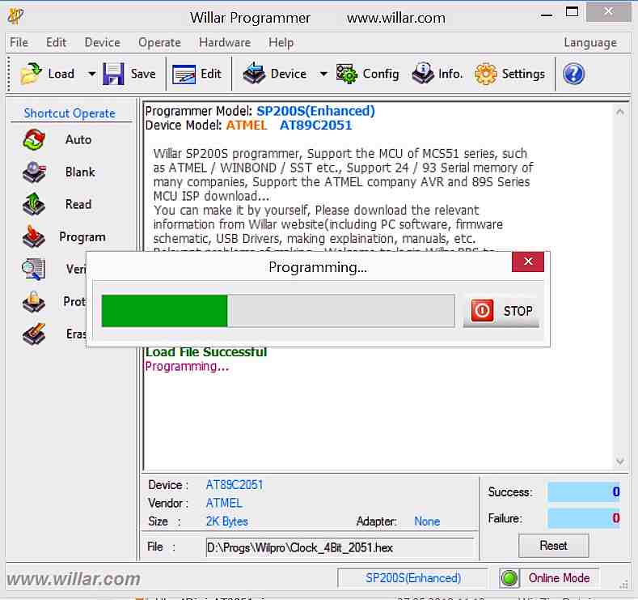Click the Load File Successful log line
Image resolution: width=638 pixels, height=600 pixels.
coord(206,352)
